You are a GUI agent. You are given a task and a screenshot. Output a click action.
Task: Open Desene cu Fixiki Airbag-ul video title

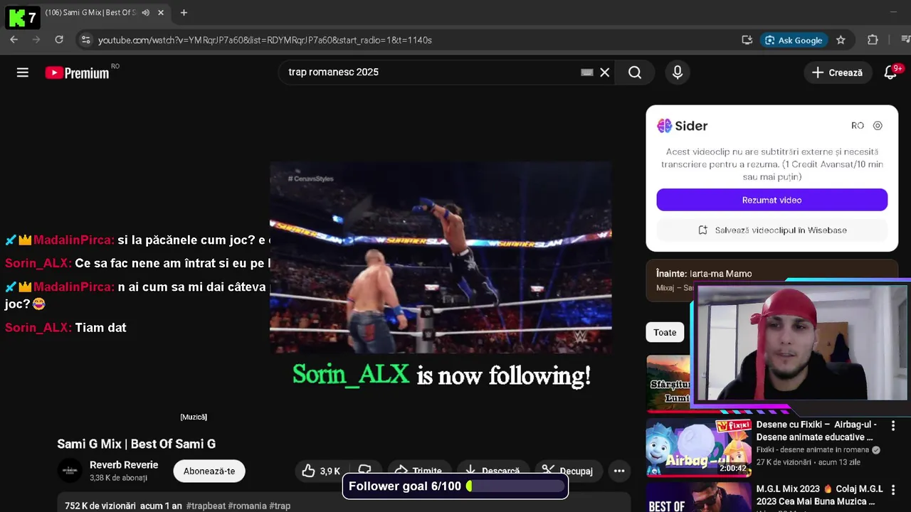(x=816, y=431)
